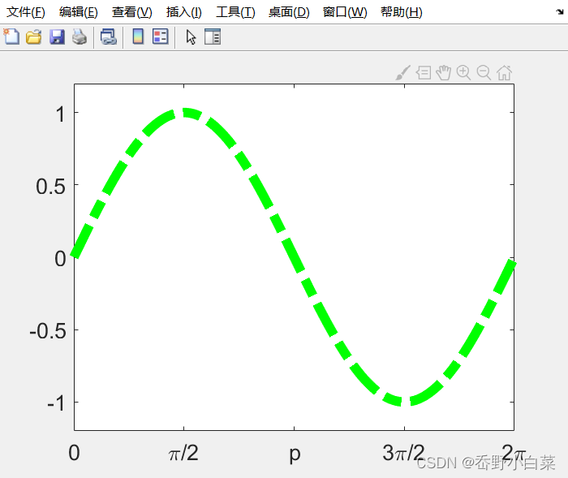568x478 pixels.
Task: Print the figure with the printer icon
Action: tap(80, 37)
